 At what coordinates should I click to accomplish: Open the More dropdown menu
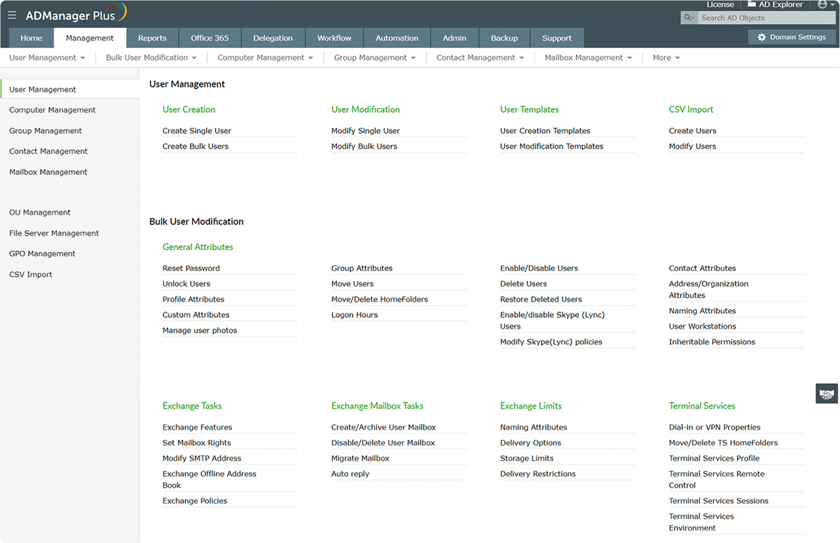tap(666, 58)
